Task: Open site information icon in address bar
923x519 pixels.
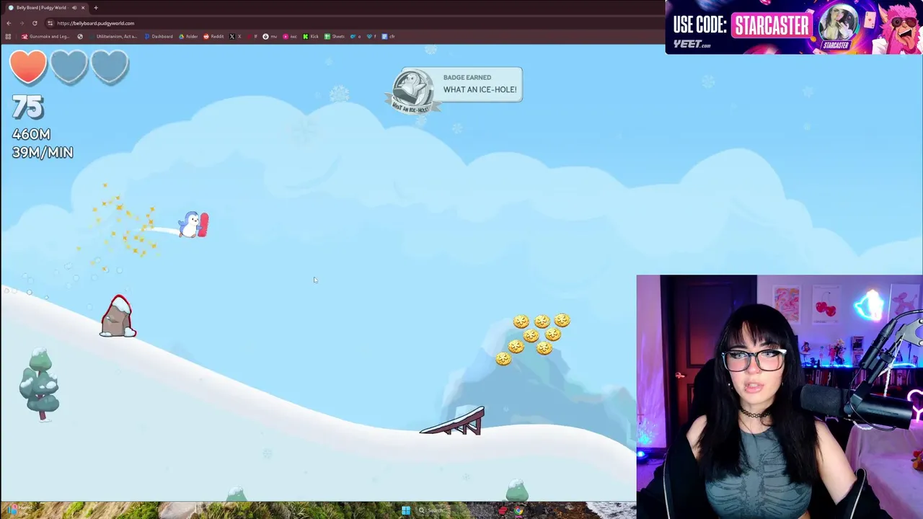Action: pos(50,23)
